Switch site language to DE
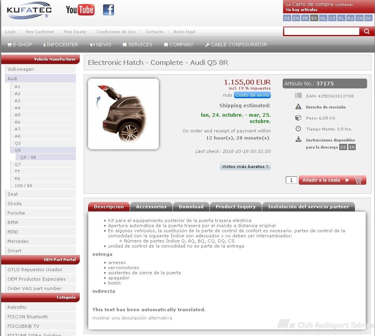375x336 pixels. pos(287,18)
